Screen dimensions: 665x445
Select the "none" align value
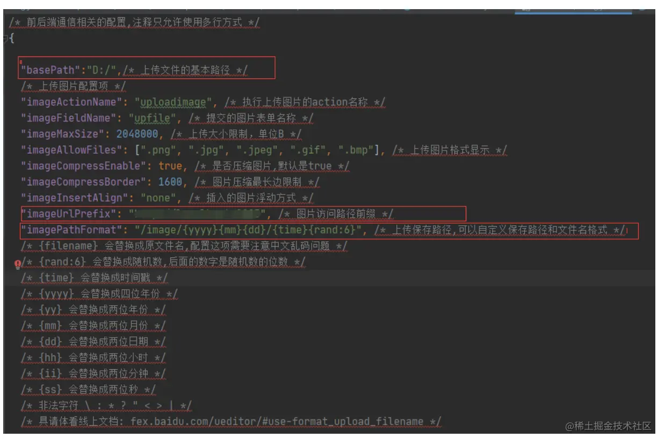pos(157,198)
